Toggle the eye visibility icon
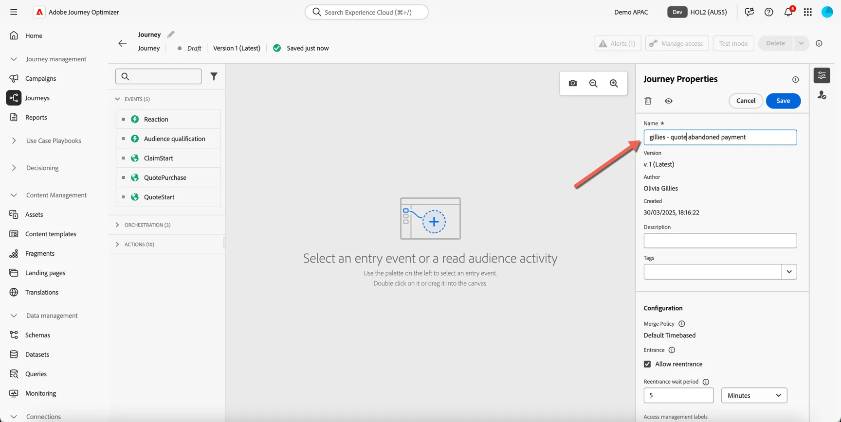Image resolution: width=841 pixels, height=422 pixels. click(x=669, y=101)
